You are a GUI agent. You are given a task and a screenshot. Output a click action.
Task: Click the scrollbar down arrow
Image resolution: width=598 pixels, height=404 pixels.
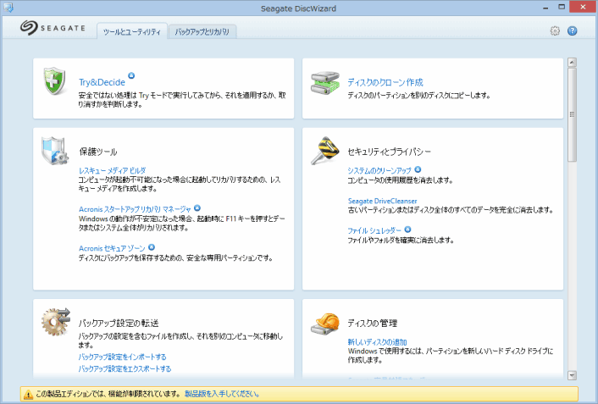click(572, 375)
